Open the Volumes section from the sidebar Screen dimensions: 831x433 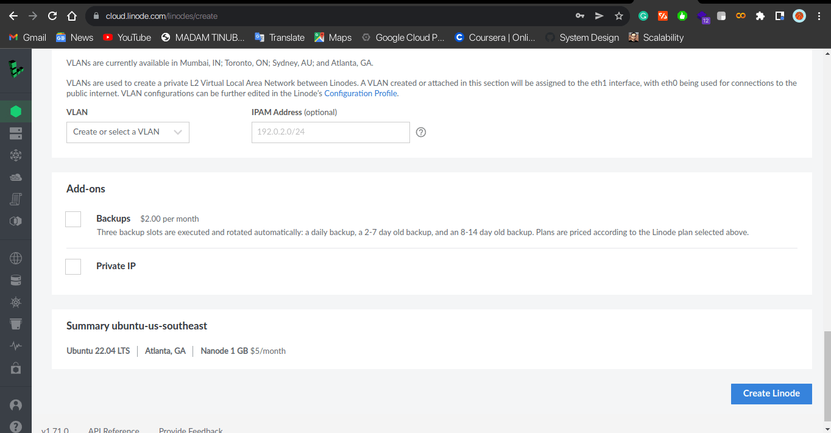[x=16, y=133]
